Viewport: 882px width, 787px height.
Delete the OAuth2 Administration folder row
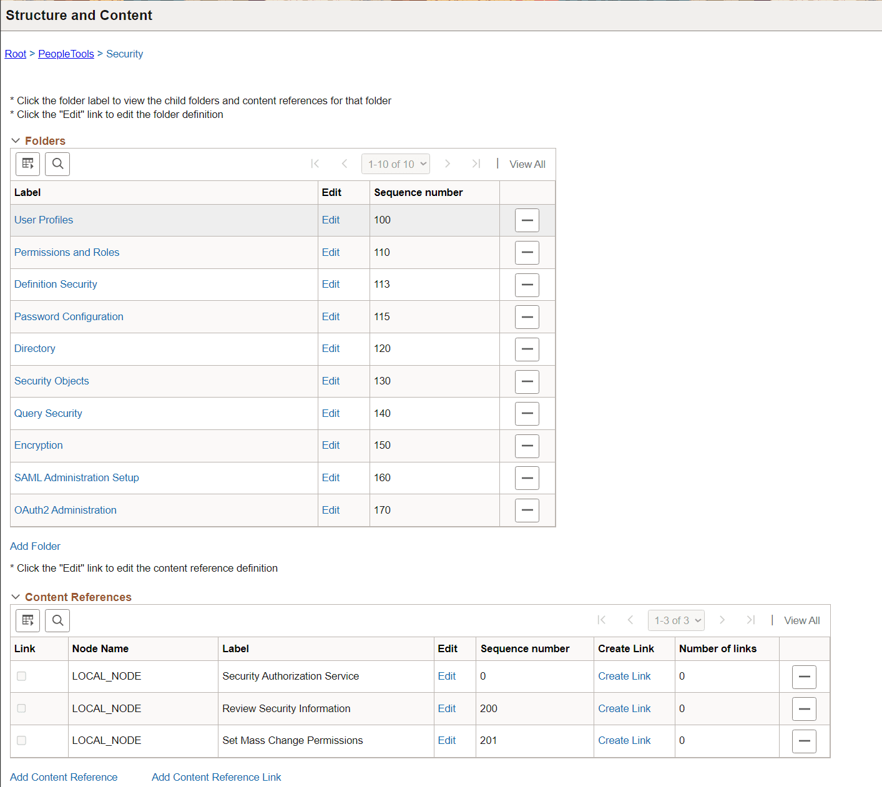click(x=527, y=511)
